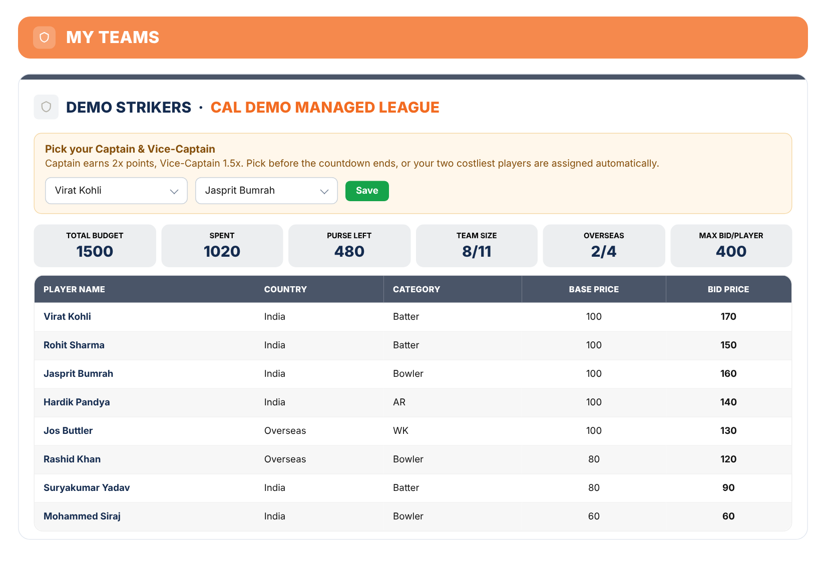Click the Category column header
826x573 pixels.
[417, 289]
